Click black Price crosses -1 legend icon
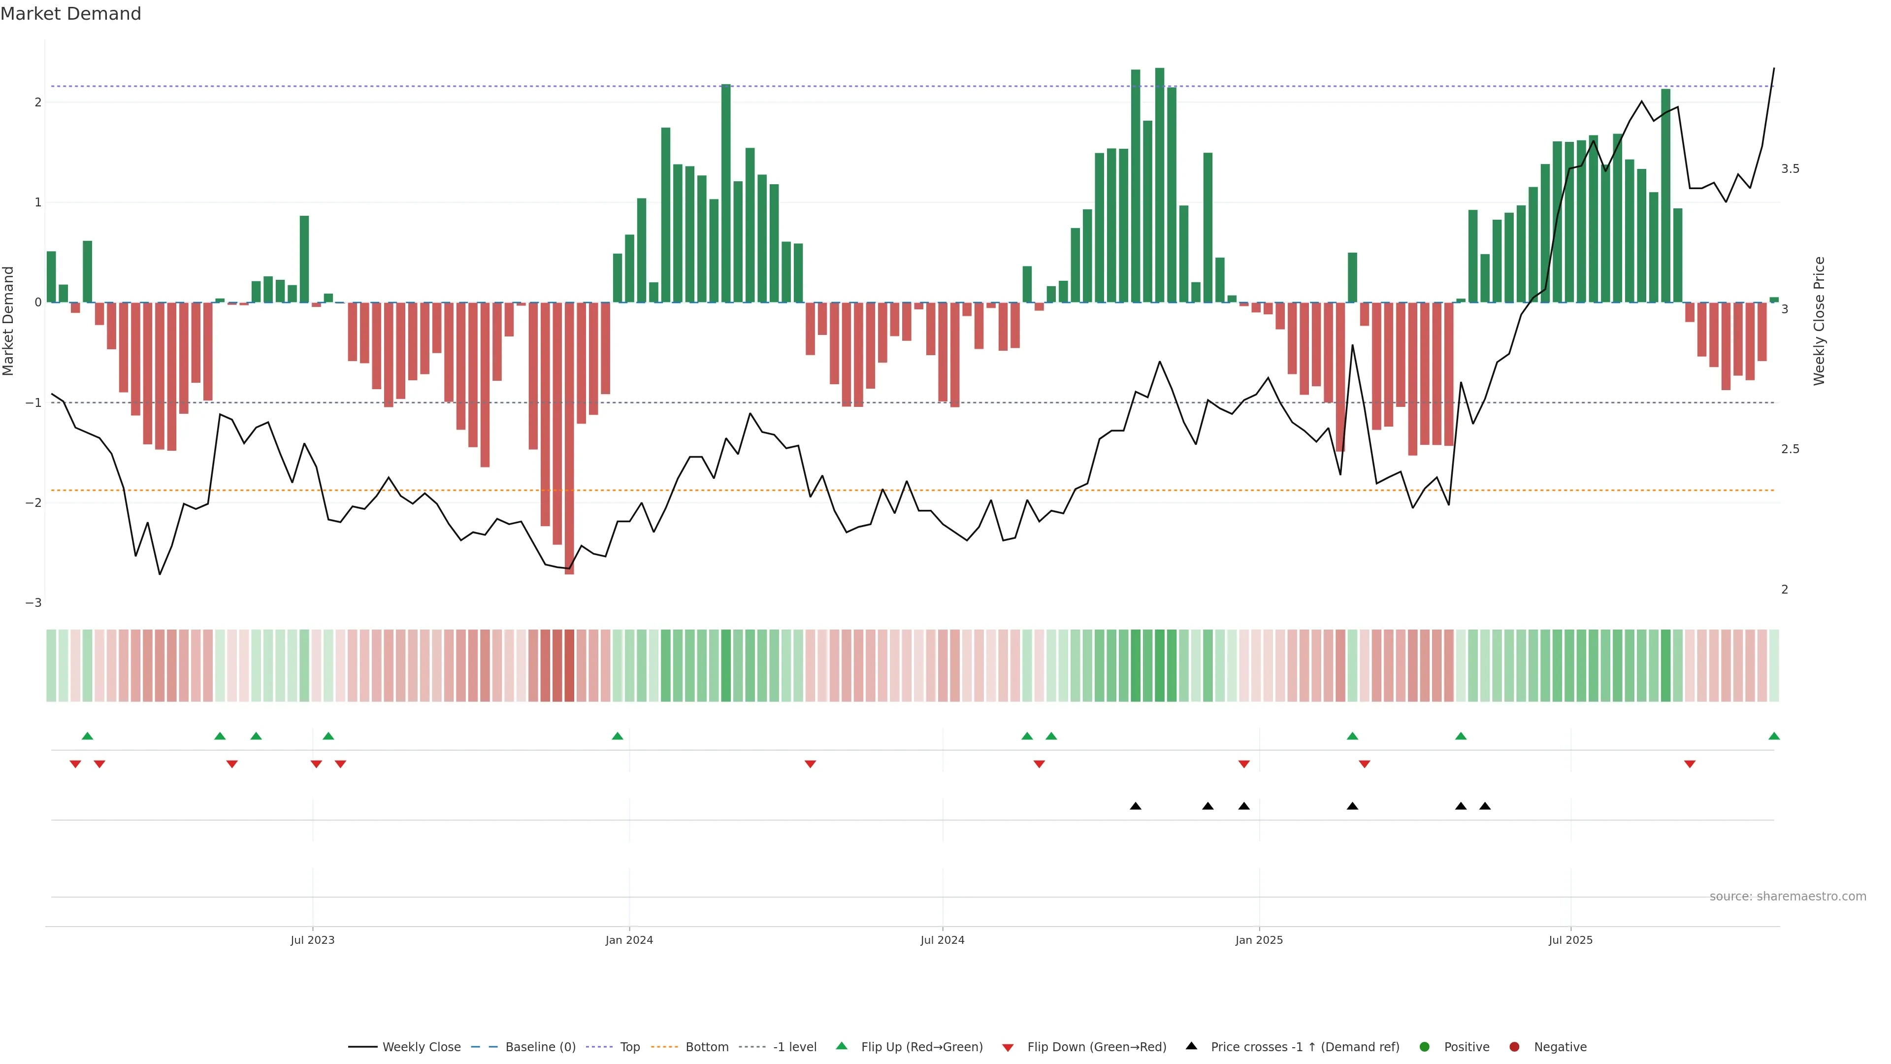Image resolution: width=1891 pixels, height=1064 pixels. click(1191, 1046)
